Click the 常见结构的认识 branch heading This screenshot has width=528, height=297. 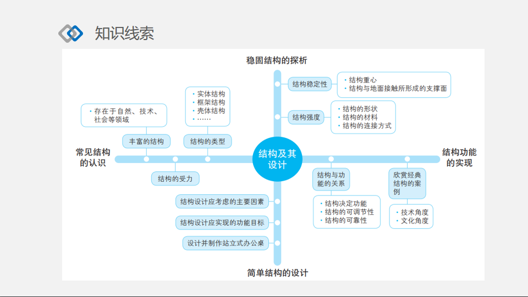coord(93,157)
